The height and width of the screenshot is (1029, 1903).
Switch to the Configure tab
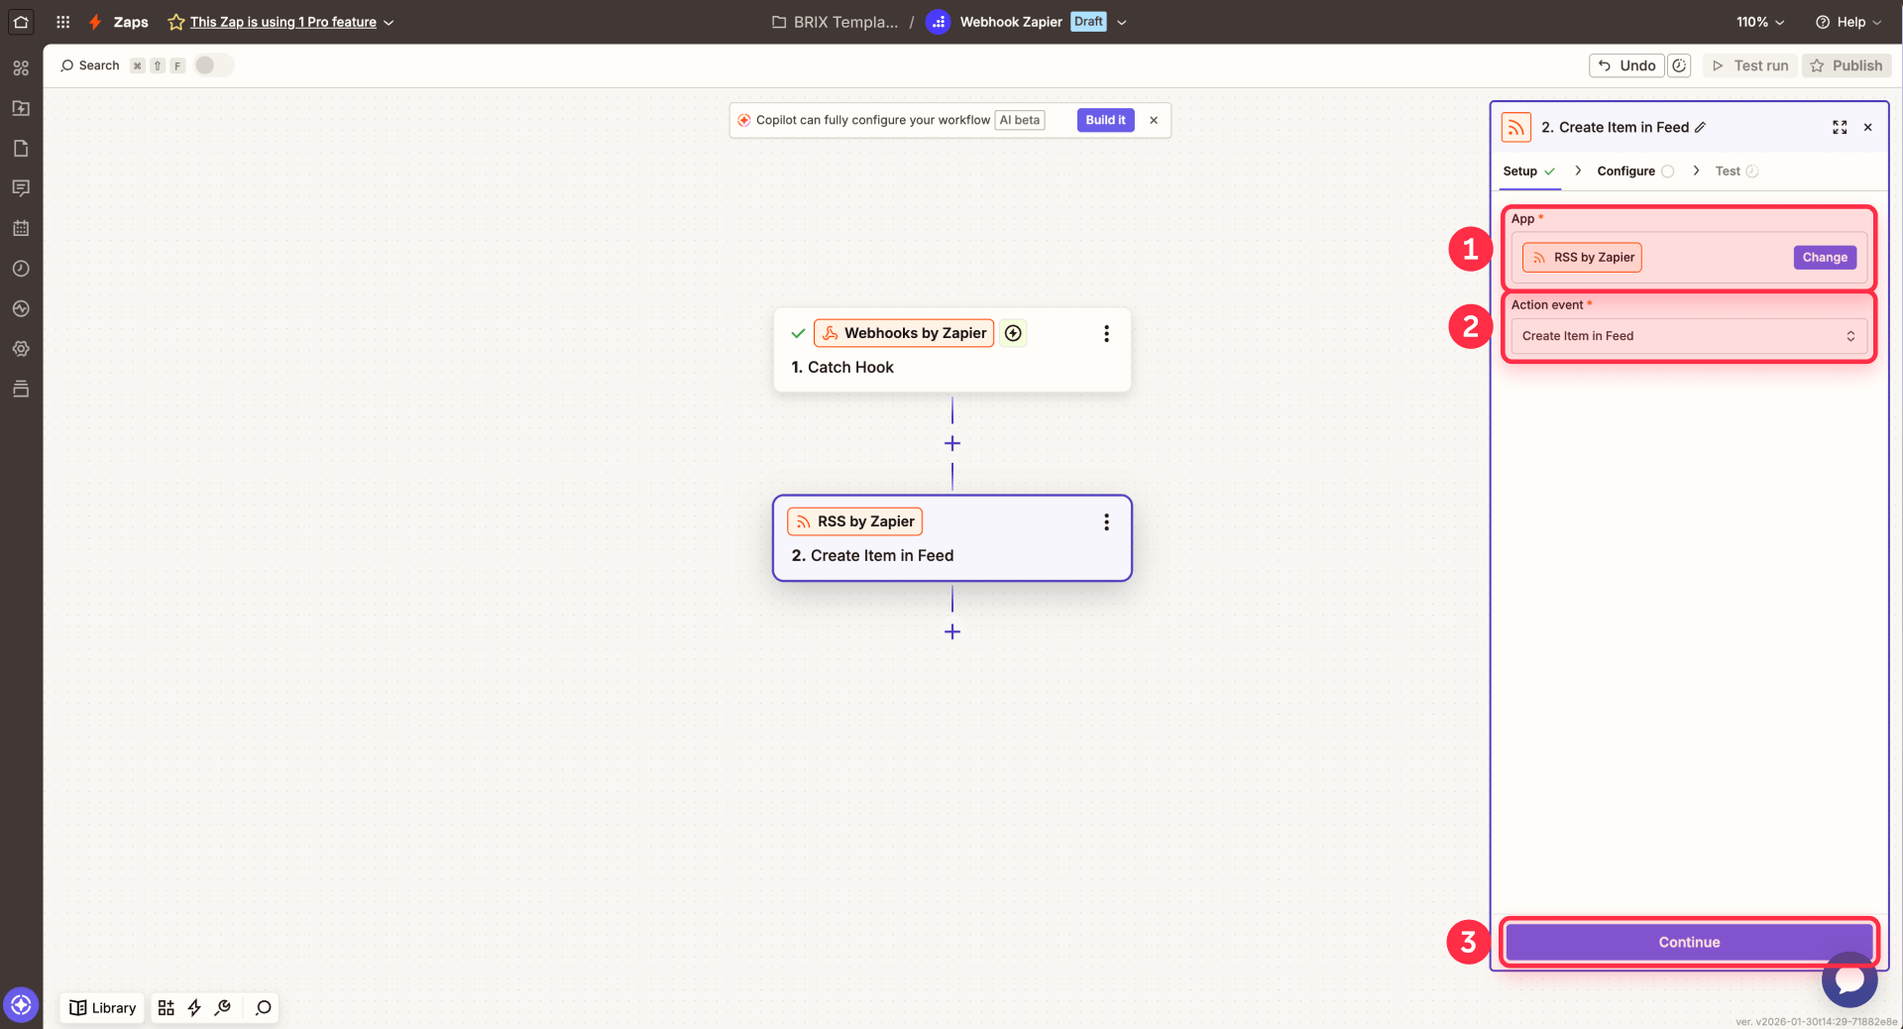coord(1635,171)
